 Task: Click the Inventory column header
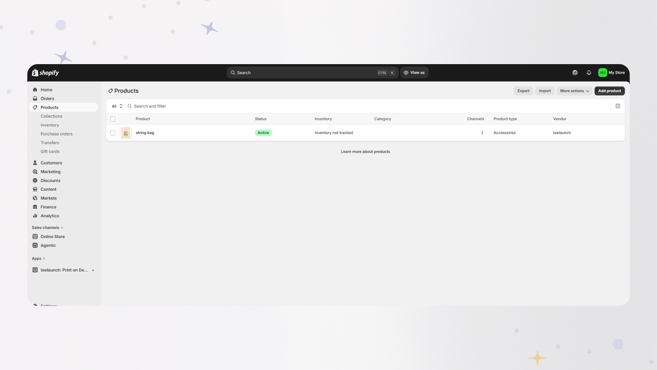[x=323, y=119]
